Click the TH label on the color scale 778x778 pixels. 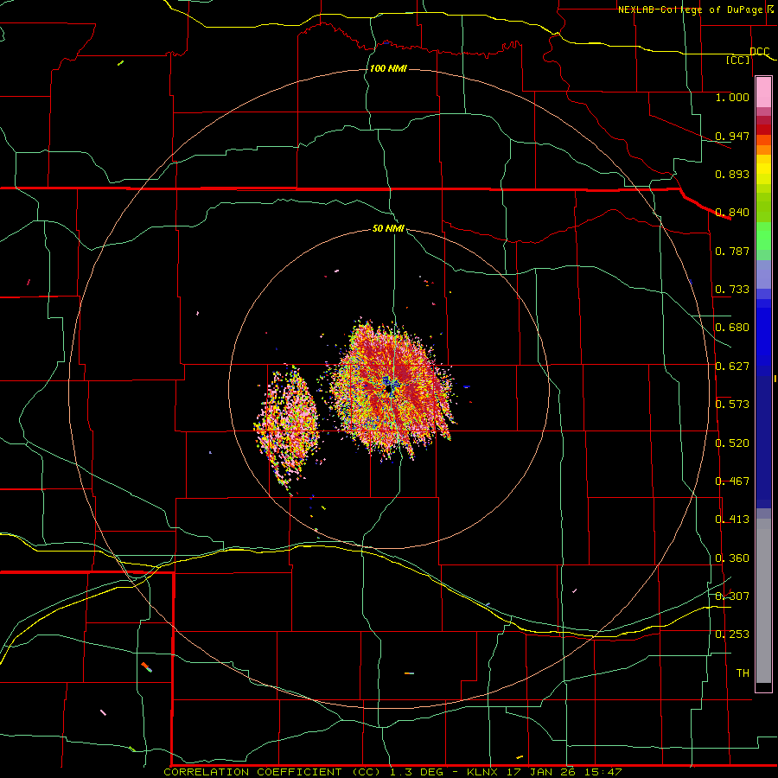coord(743,673)
